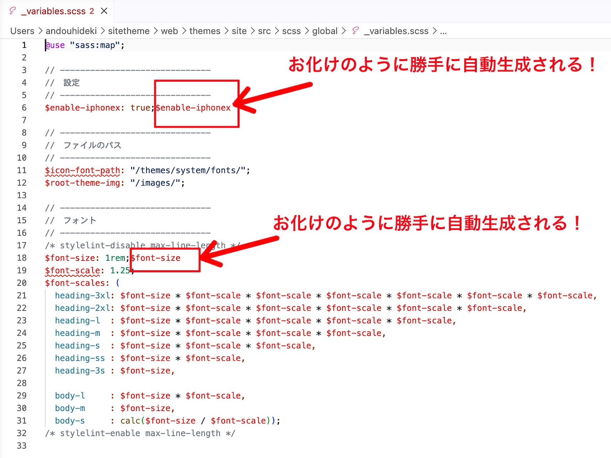This screenshot has width=611, height=458.
Task: Click the underlined $font-scale variable on line 19
Action: 72,270
